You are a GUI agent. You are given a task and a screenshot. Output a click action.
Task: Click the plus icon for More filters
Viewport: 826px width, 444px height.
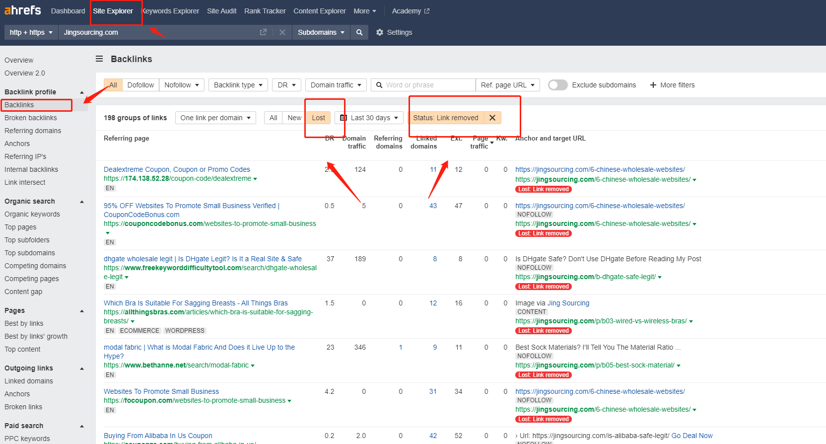[x=653, y=85]
